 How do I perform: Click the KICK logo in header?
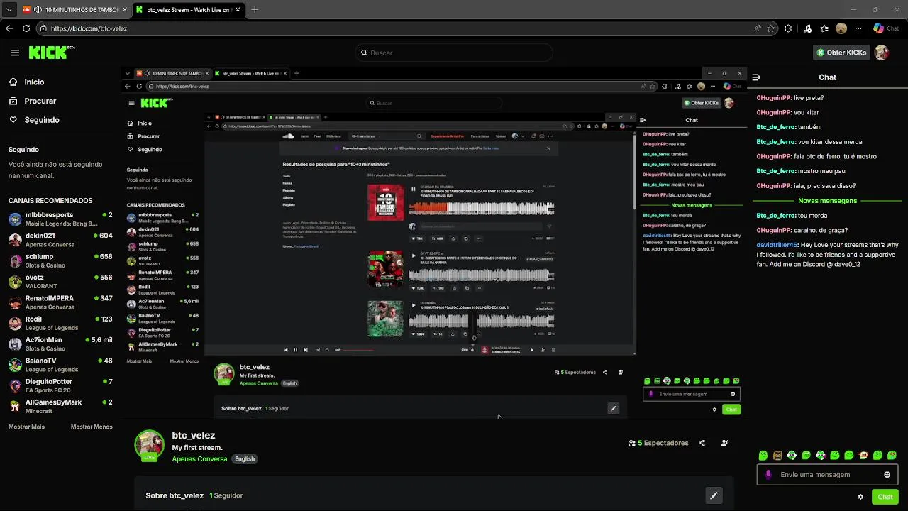coord(51,53)
